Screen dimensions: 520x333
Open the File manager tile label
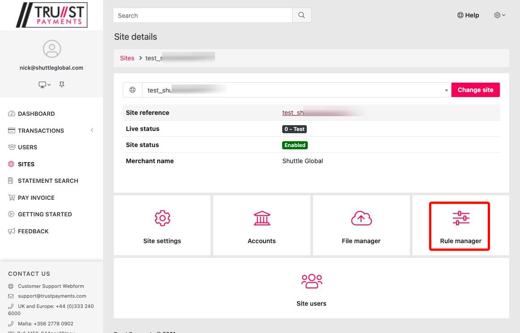click(361, 241)
